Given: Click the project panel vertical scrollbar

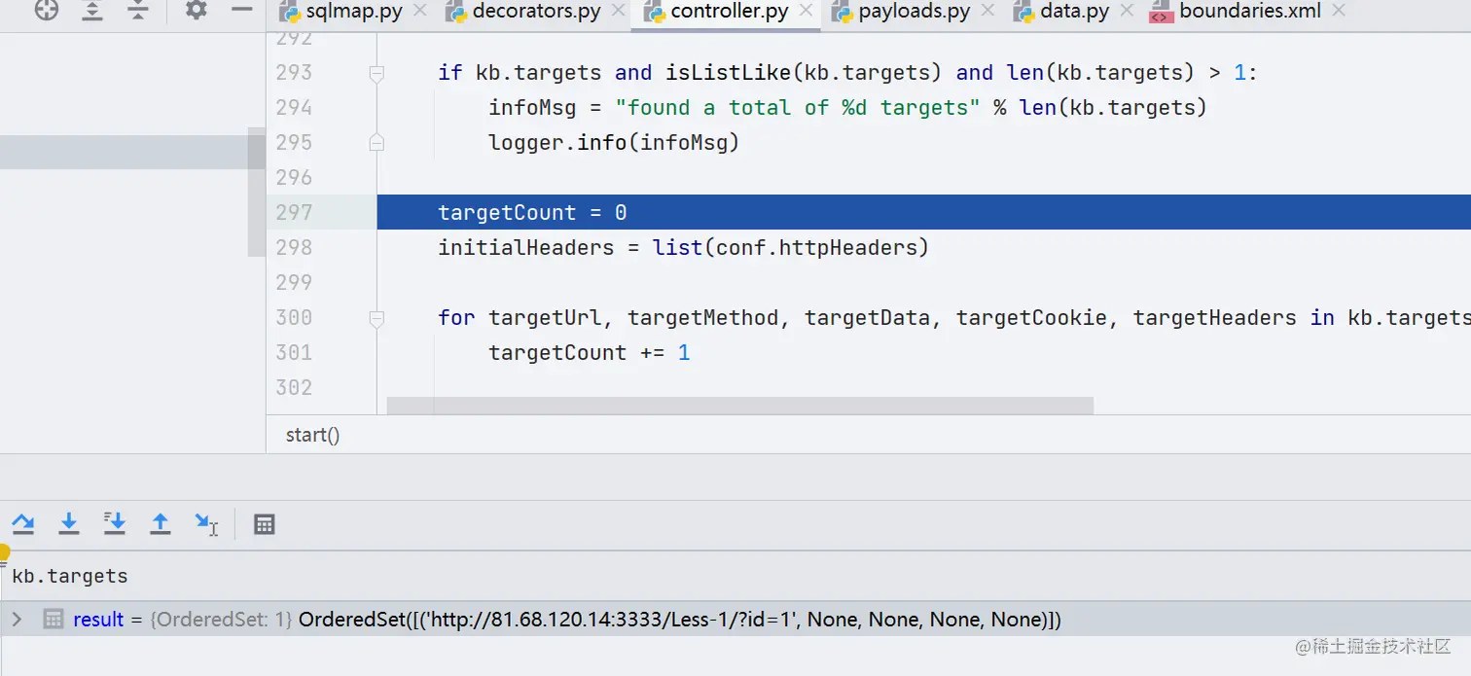Looking at the screenshot, I should click(256, 192).
